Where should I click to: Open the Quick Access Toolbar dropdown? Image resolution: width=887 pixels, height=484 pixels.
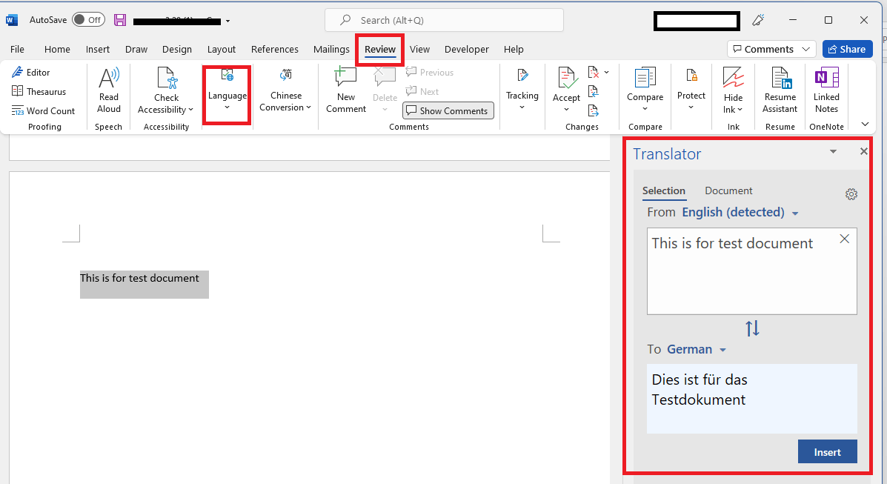coord(228,21)
